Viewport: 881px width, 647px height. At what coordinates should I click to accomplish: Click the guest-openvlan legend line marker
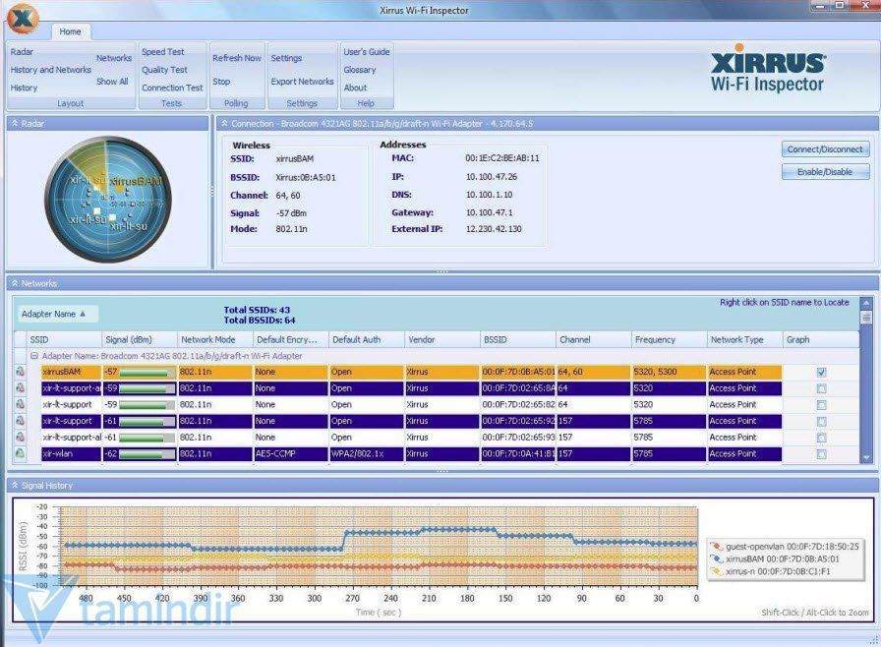click(x=716, y=546)
